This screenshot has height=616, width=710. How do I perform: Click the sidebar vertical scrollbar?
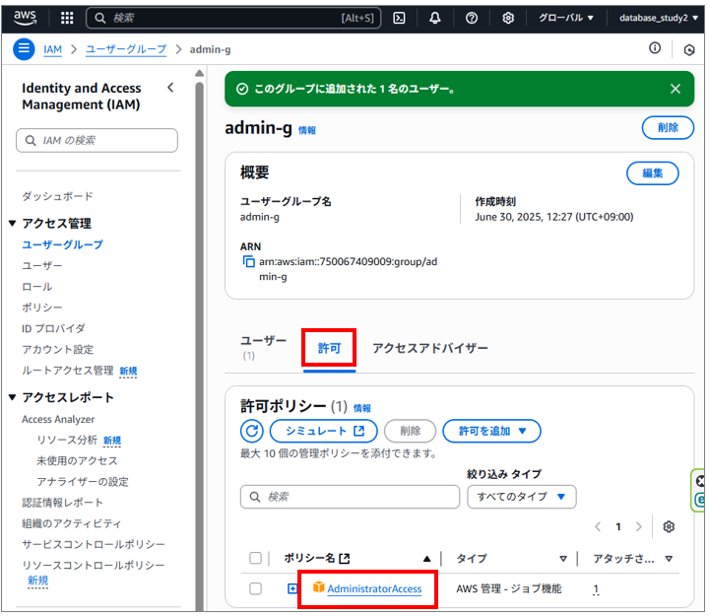(199, 345)
